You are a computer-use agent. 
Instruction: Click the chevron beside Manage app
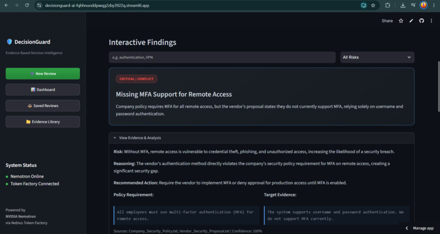click(x=407, y=228)
